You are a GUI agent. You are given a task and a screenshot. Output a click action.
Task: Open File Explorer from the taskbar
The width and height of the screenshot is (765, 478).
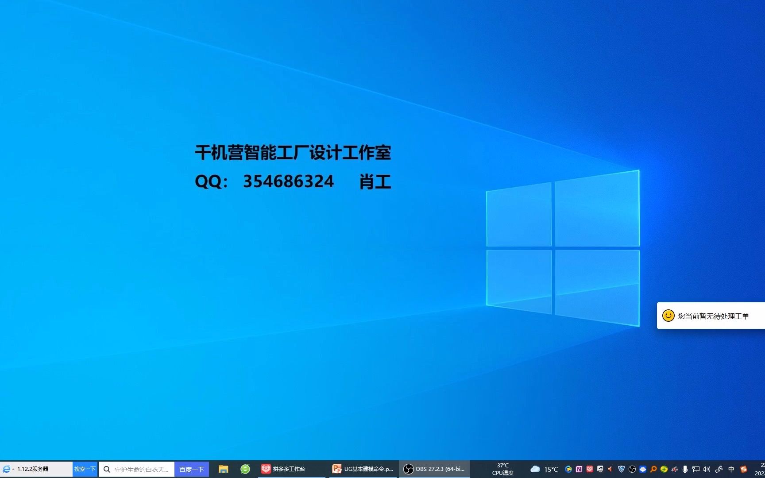[x=223, y=469]
